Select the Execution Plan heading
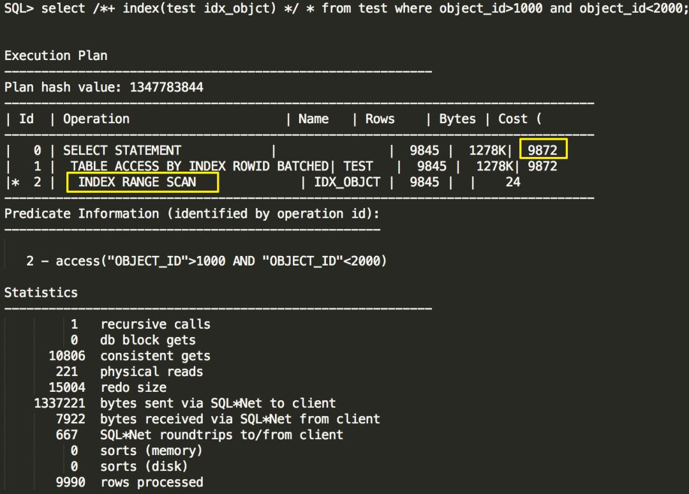Screen dimensions: 689x494 [x=56, y=56]
